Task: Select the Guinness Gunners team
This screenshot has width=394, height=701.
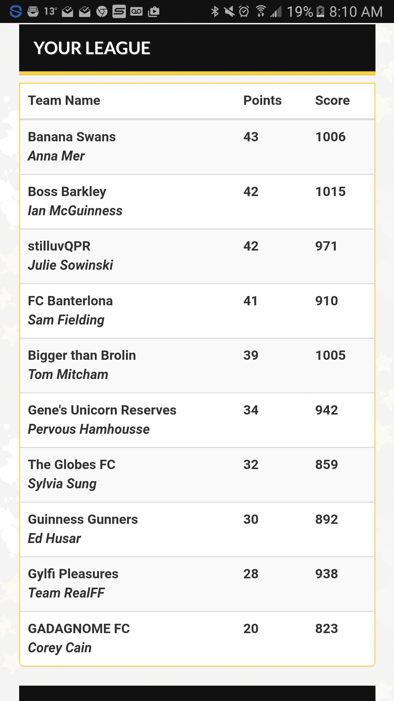Action: coord(197,529)
